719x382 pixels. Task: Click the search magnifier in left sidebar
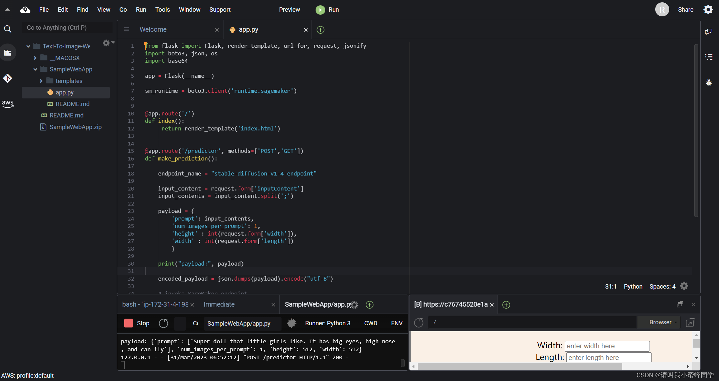tap(7, 29)
